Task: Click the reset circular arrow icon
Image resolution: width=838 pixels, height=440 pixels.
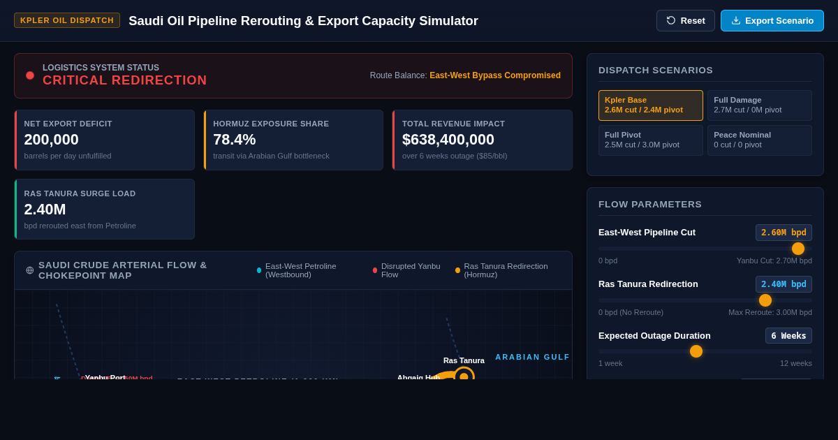Action: pyautogui.click(x=671, y=20)
